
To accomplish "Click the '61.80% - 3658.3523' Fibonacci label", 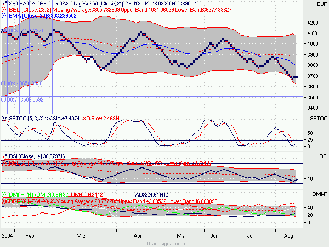I will (x=21, y=83).
